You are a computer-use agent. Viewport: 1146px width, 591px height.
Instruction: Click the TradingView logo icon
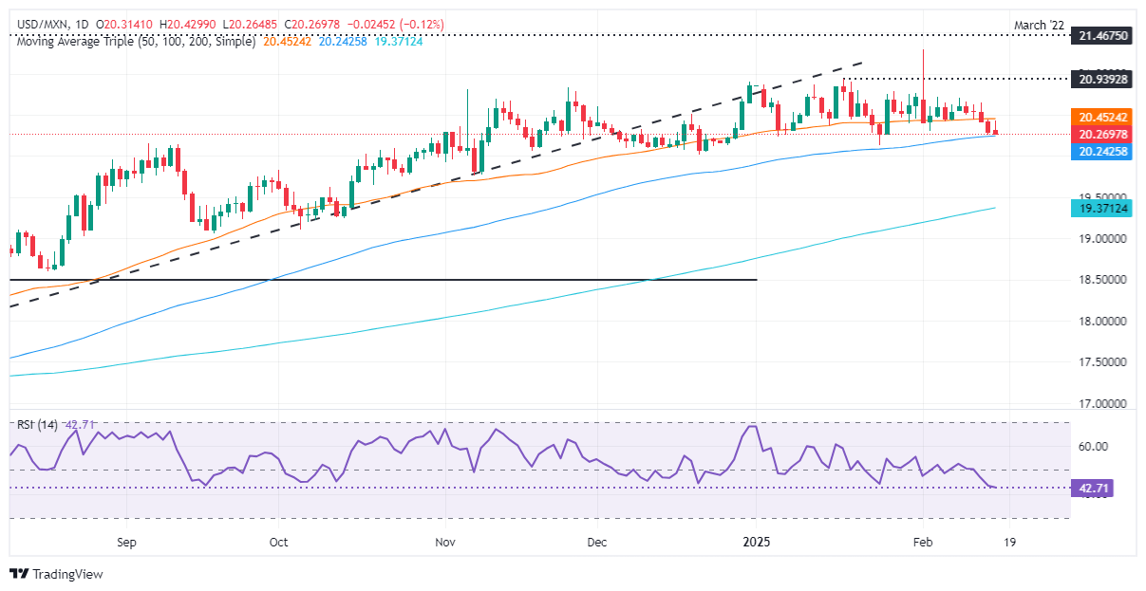tap(18, 574)
